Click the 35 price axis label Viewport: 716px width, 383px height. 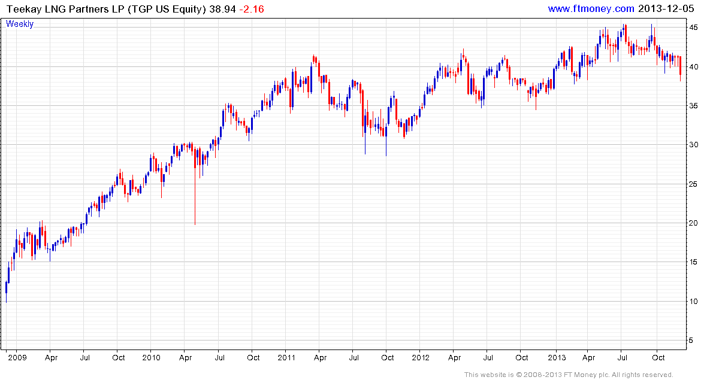693,105
